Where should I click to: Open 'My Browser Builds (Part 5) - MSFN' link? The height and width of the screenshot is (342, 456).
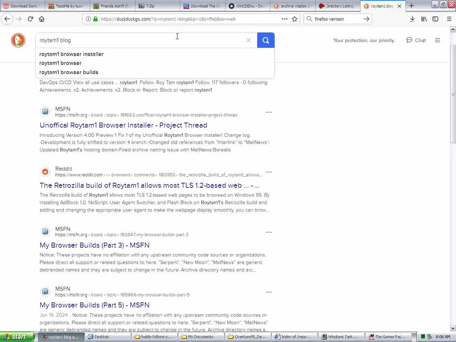(94, 305)
